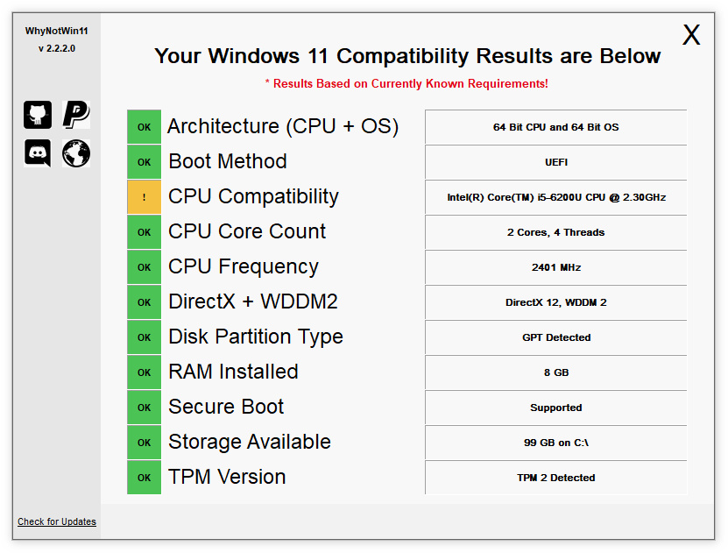The width and height of the screenshot is (728, 553).
Task: Click the Check for Updates link
Action: [57, 521]
